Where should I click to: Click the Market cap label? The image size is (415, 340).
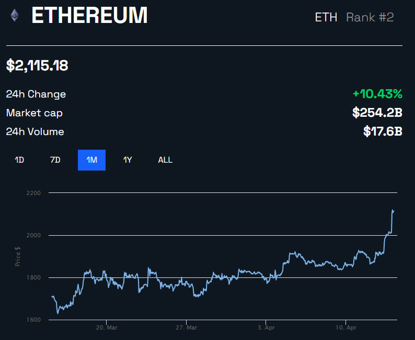pos(34,113)
